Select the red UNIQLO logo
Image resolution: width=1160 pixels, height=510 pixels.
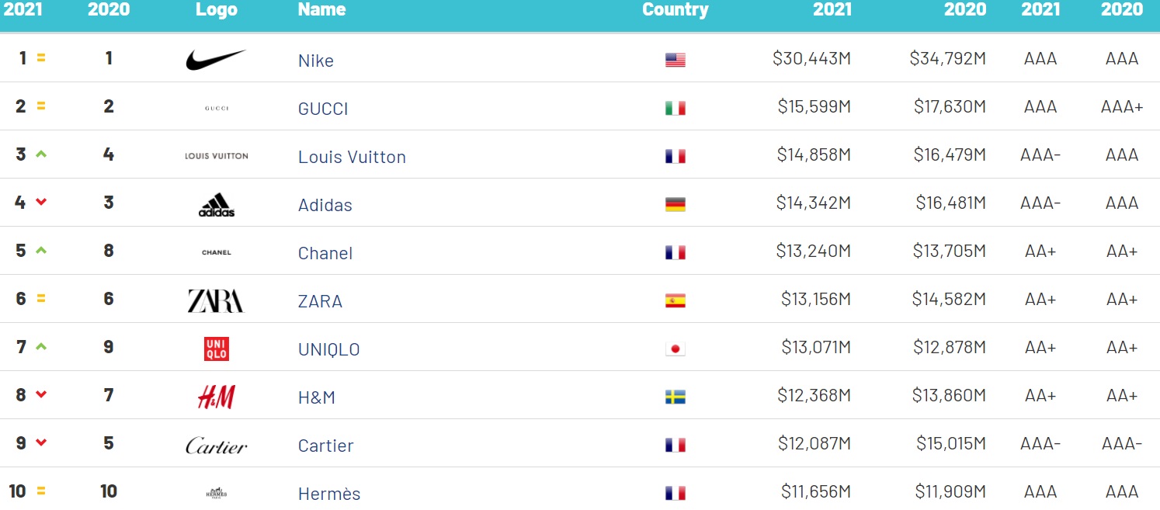coord(216,349)
